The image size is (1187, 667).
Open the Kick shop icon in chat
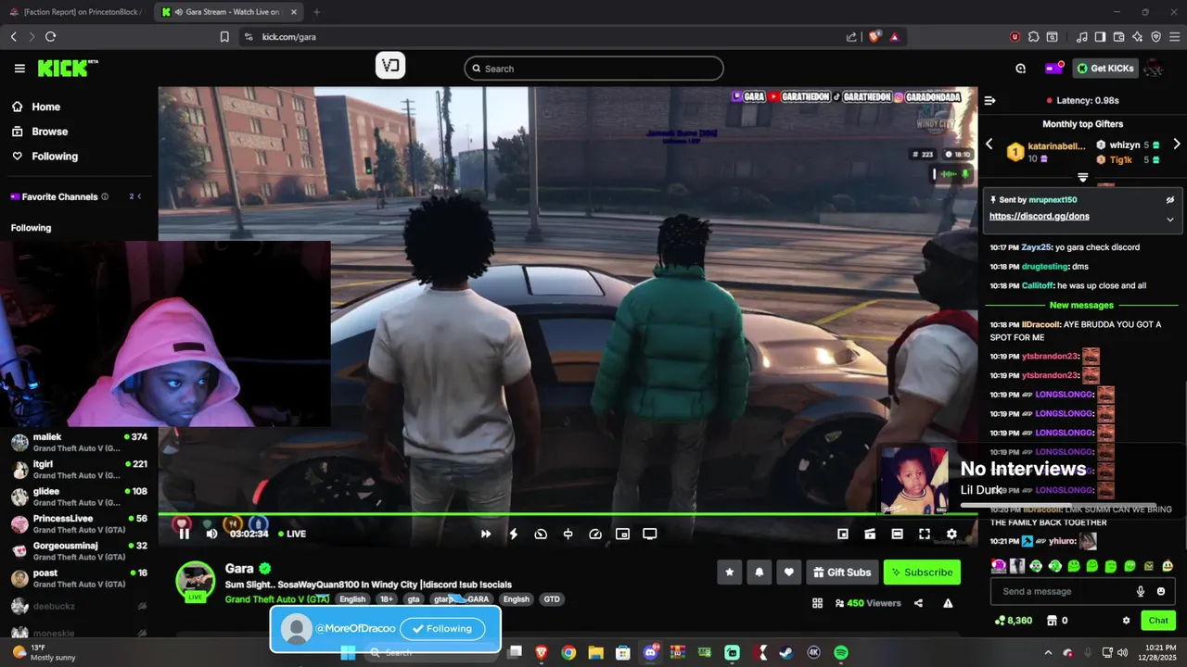point(1053,621)
